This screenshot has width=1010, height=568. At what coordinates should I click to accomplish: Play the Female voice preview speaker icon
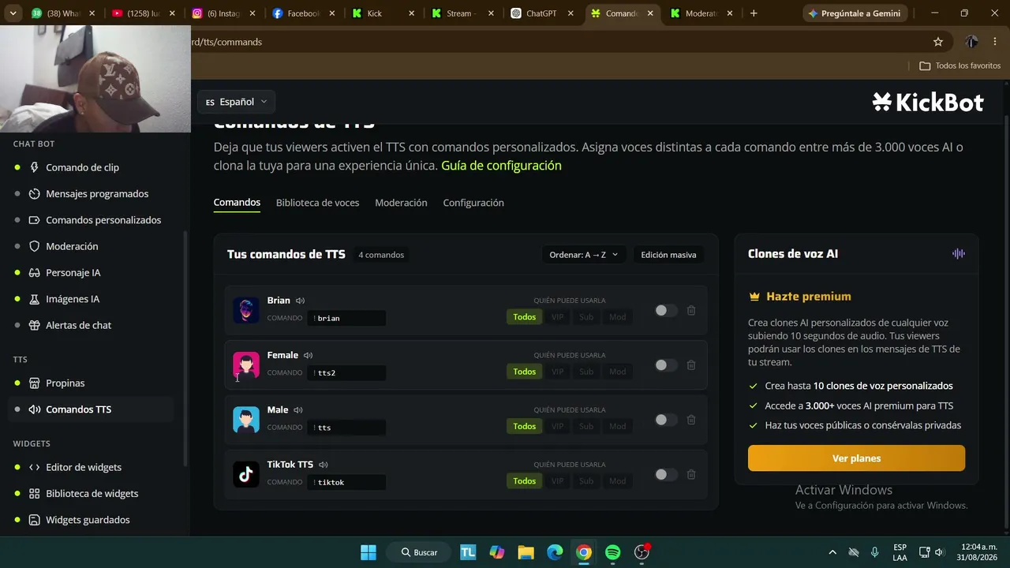[308, 356]
